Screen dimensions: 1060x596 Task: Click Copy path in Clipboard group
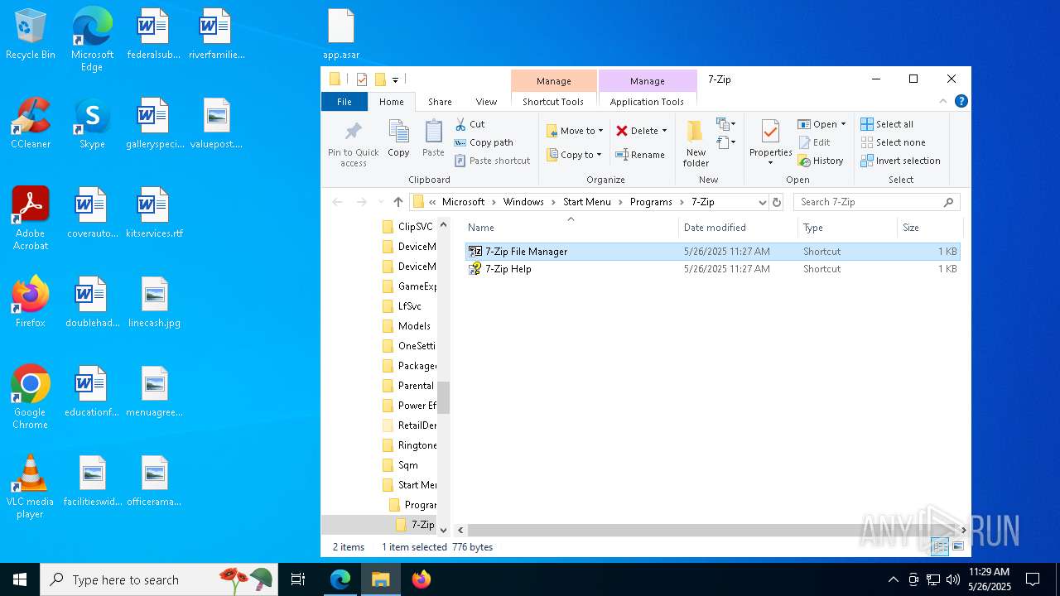coord(484,142)
